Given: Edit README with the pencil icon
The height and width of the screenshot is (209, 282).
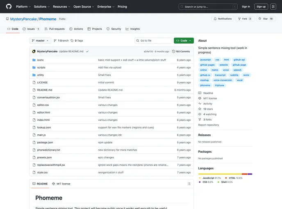Looking at the screenshot, I should [x=180, y=184].
